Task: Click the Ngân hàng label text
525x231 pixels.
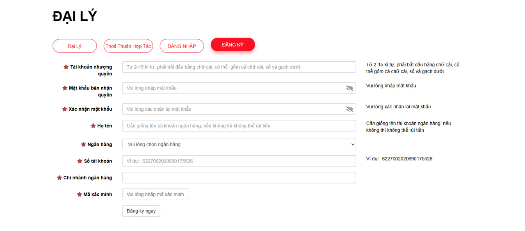Action: click(x=100, y=144)
